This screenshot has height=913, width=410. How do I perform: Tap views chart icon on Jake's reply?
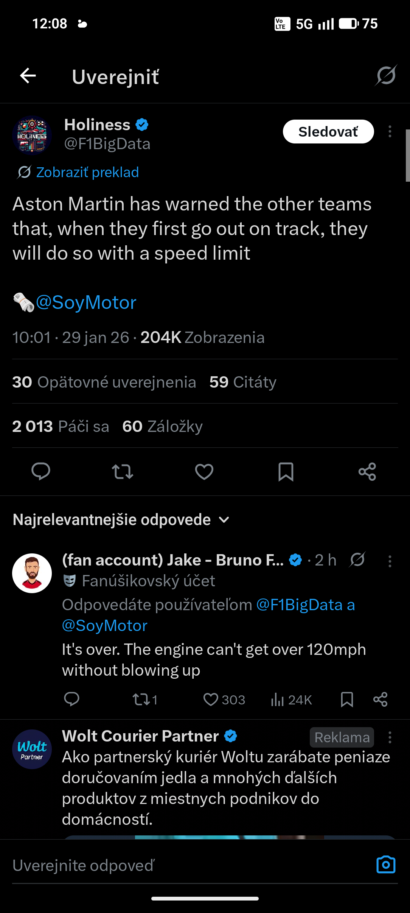pos(277,700)
